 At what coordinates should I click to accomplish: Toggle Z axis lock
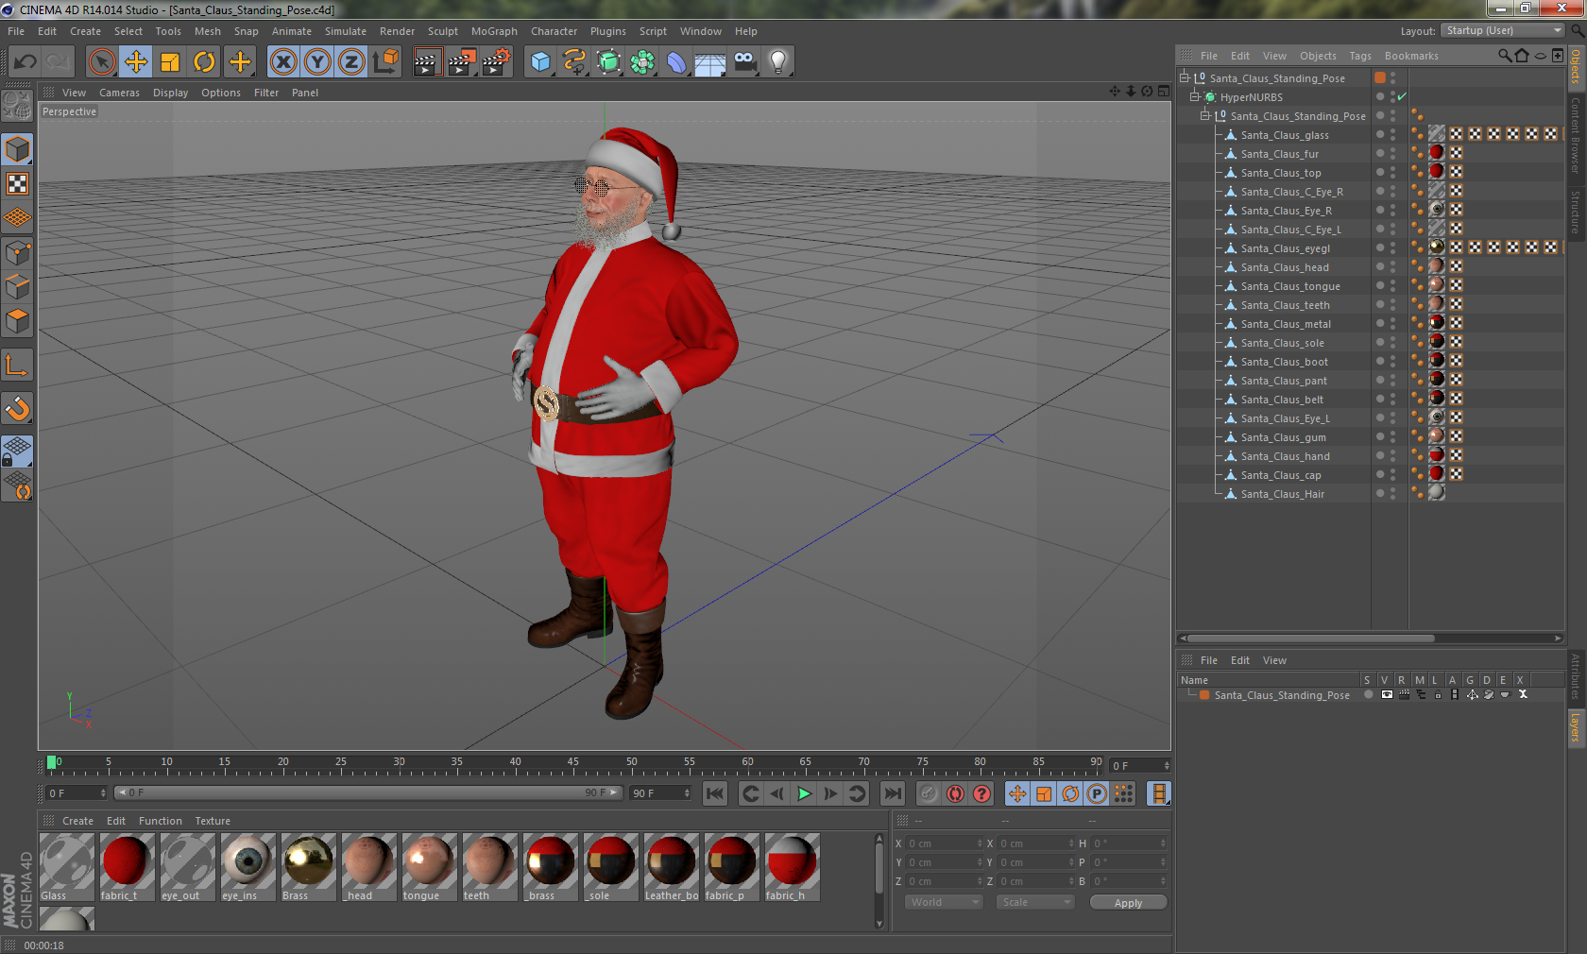[x=351, y=62]
